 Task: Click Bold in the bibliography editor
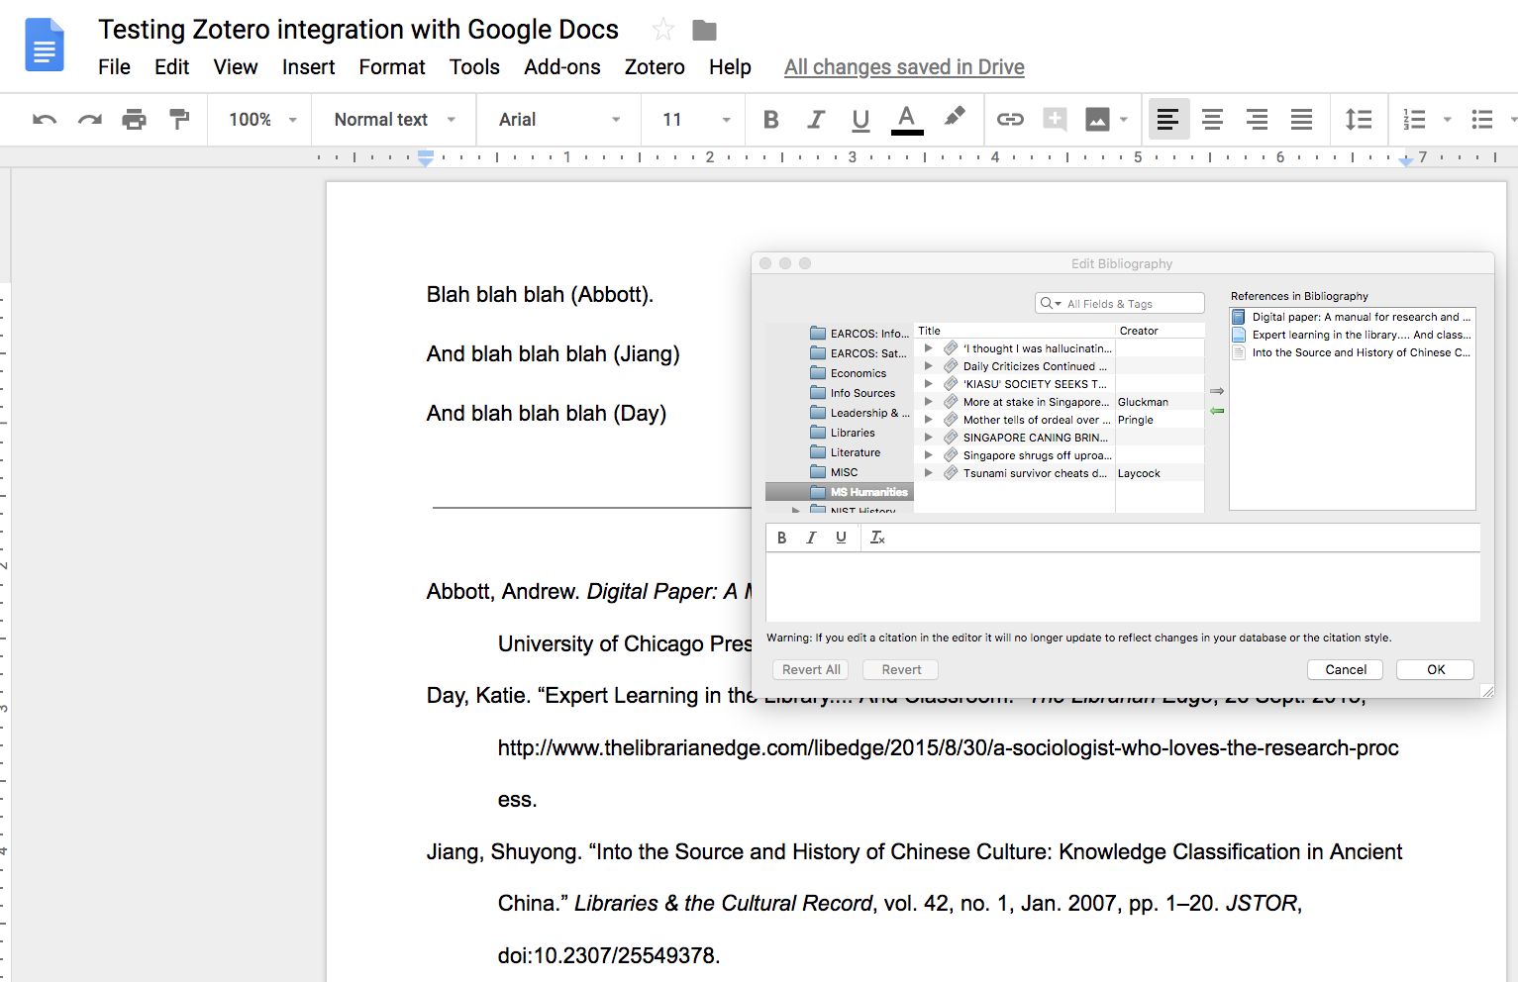pos(781,538)
